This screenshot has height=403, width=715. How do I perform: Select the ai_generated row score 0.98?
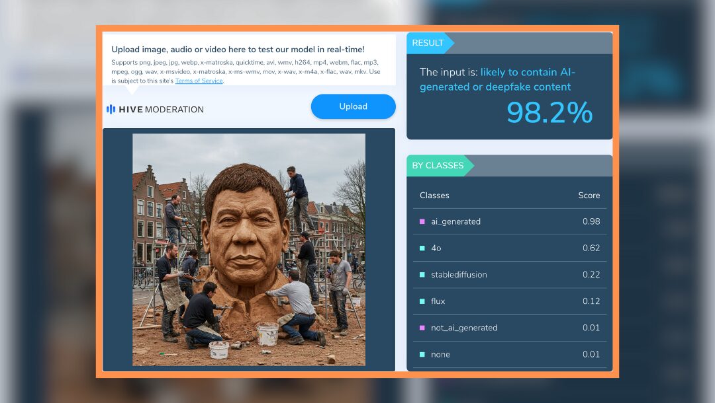coord(591,221)
